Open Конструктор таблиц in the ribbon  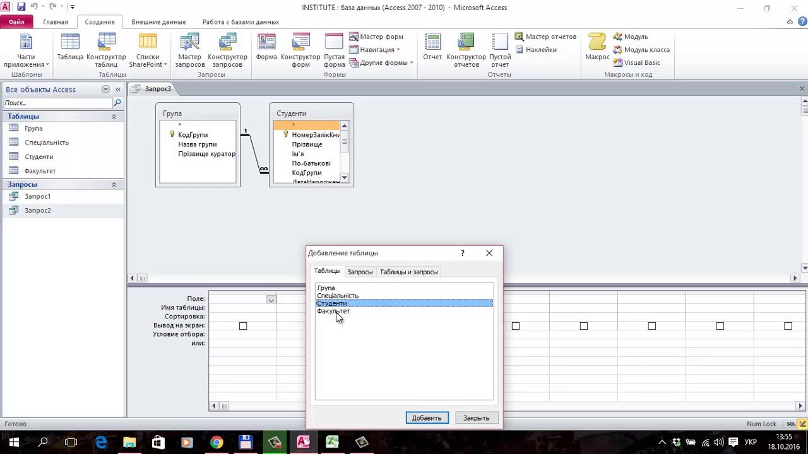tap(106, 50)
